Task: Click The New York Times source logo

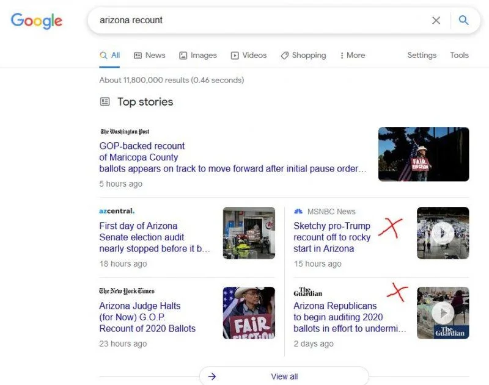Action: click(127, 291)
